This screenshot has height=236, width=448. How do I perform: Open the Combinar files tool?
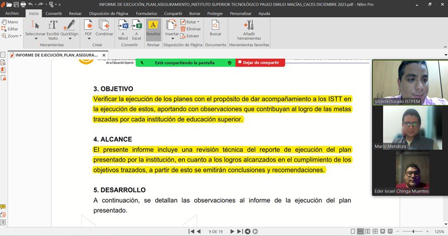click(104, 28)
